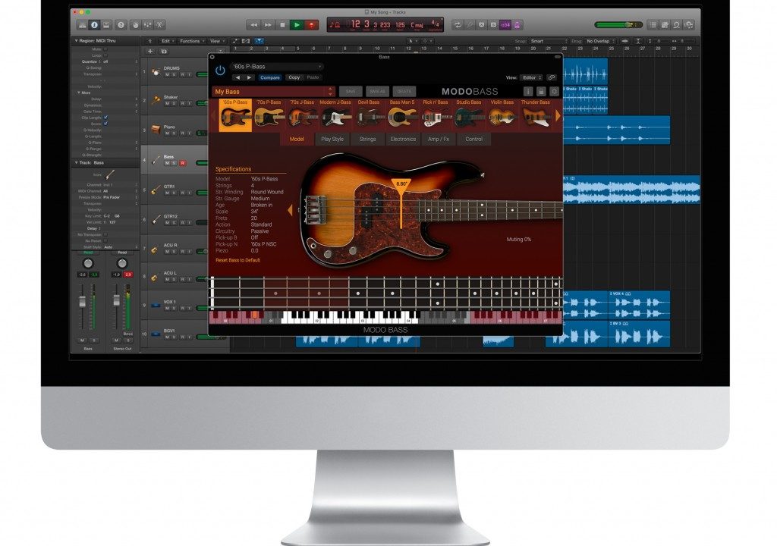This screenshot has width=777, height=546.
Task: Click the red Record button
Action: [x=312, y=25]
